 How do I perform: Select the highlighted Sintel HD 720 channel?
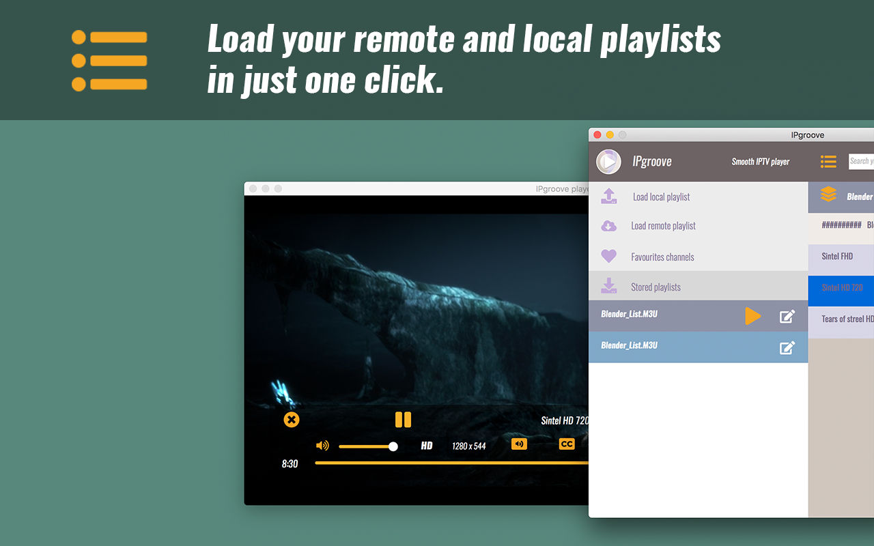tap(841, 291)
